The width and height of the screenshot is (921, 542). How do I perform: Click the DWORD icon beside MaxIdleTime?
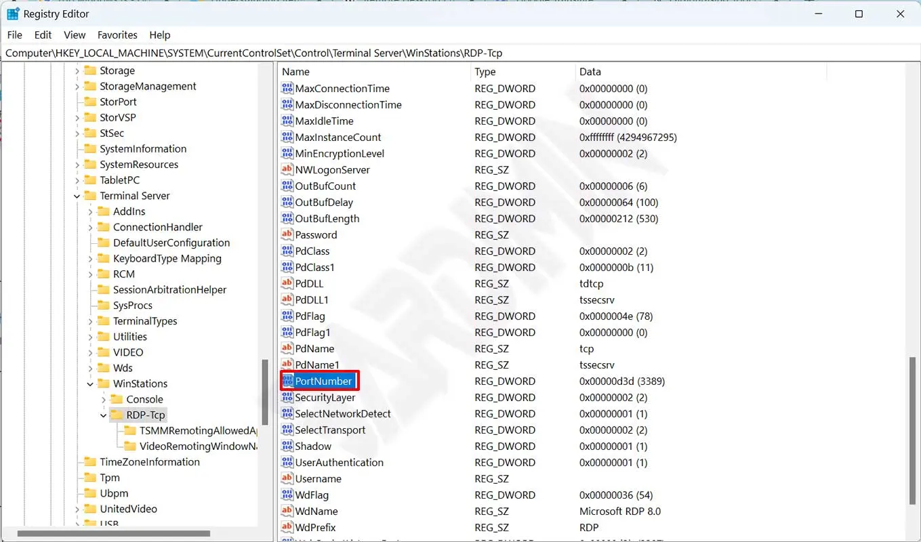pyautogui.click(x=287, y=121)
